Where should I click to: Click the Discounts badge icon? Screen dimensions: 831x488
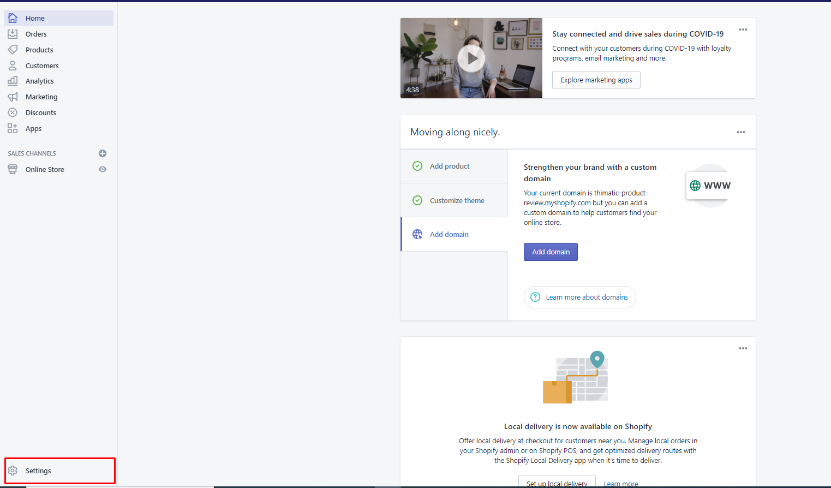[x=13, y=112]
